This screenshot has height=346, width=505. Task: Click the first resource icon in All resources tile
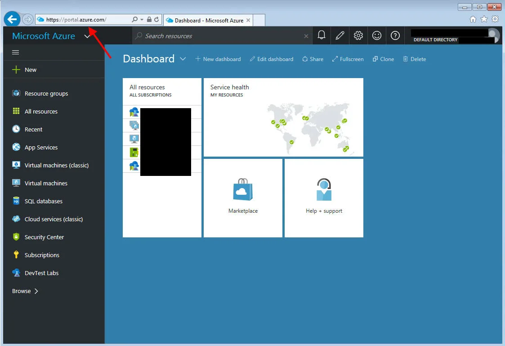pyautogui.click(x=134, y=112)
